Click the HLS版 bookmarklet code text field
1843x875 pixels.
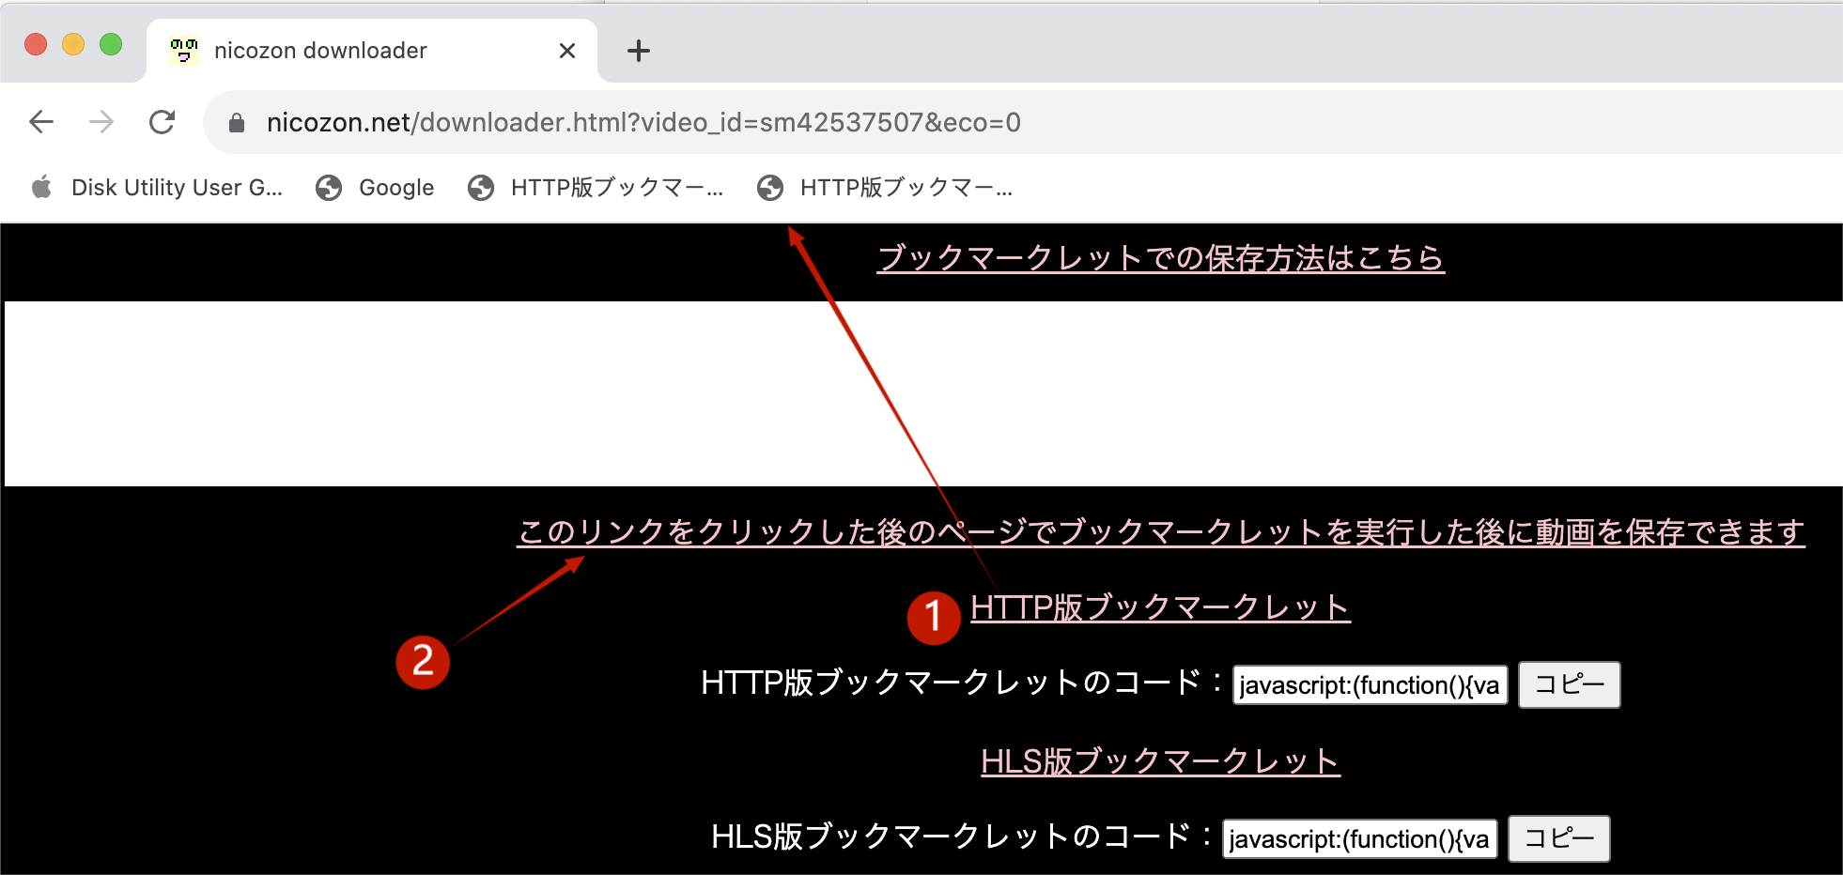1359,839
